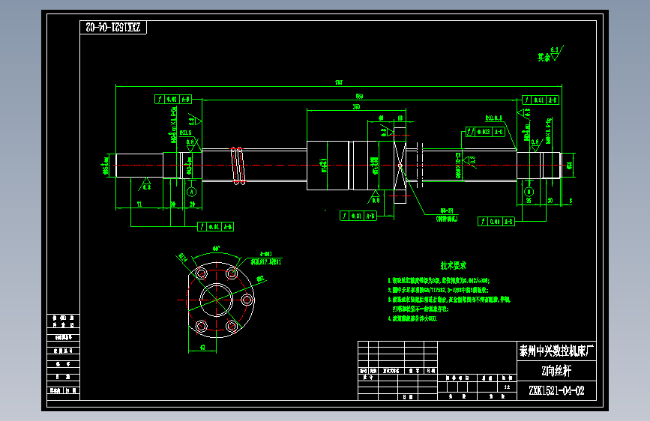The width and height of the screenshot is (650, 421).
Task: Select the 60° angle dimension on flange view
Action: (x=216, y=249)
